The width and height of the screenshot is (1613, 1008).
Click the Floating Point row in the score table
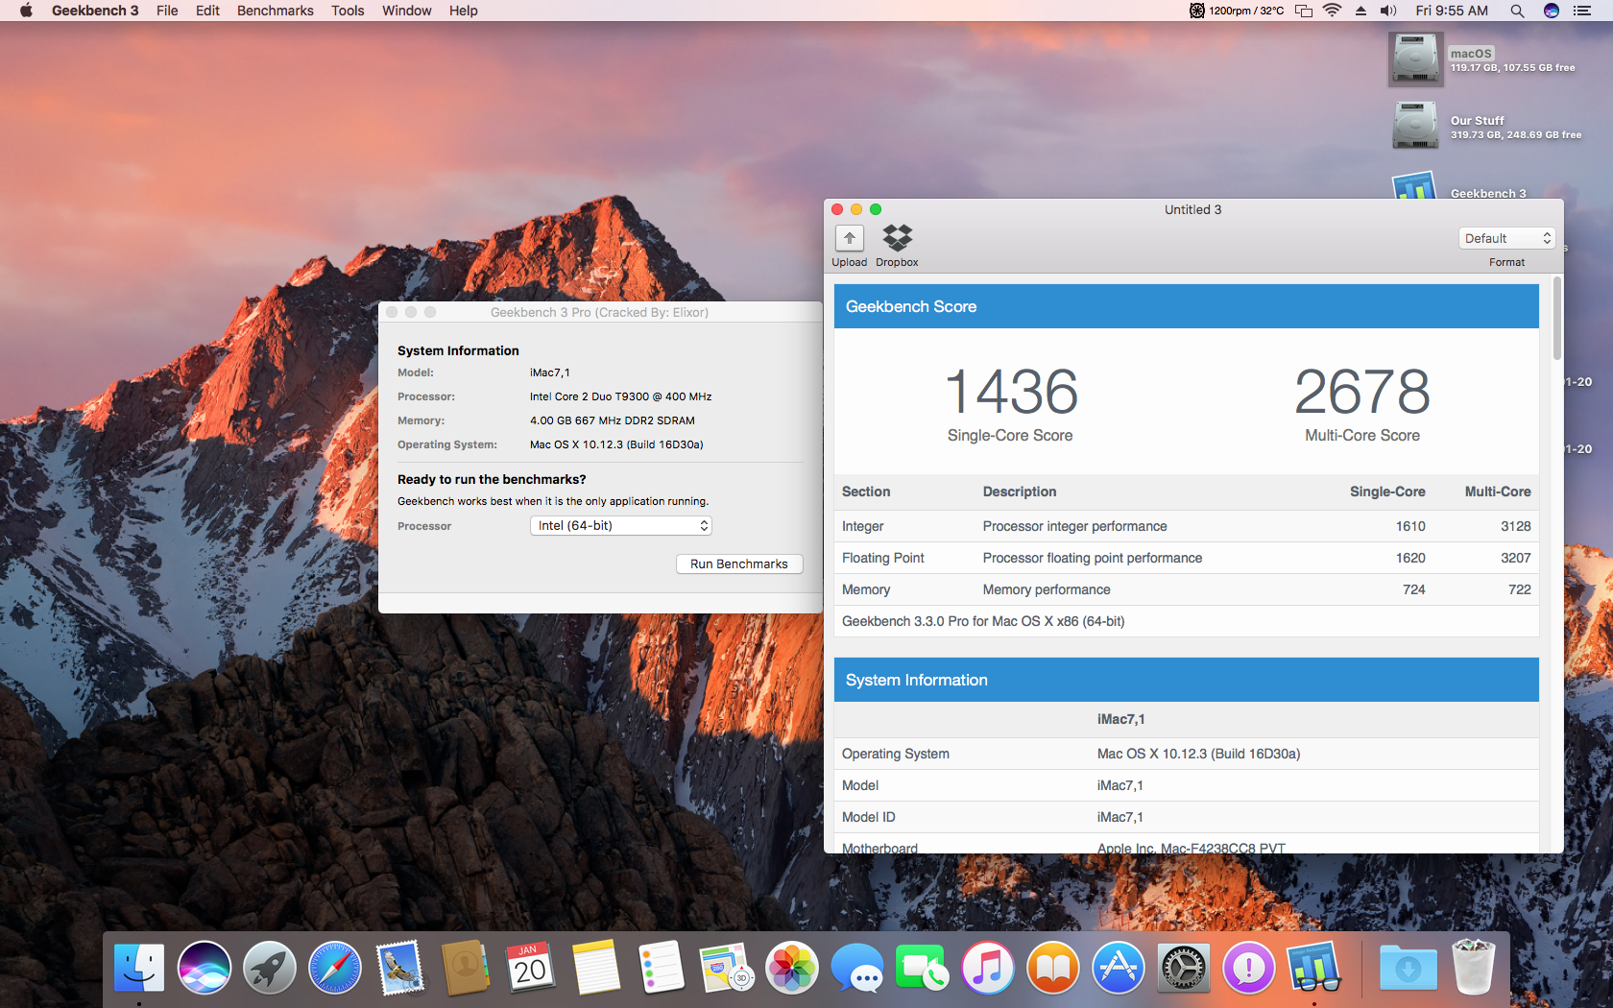1187,558
